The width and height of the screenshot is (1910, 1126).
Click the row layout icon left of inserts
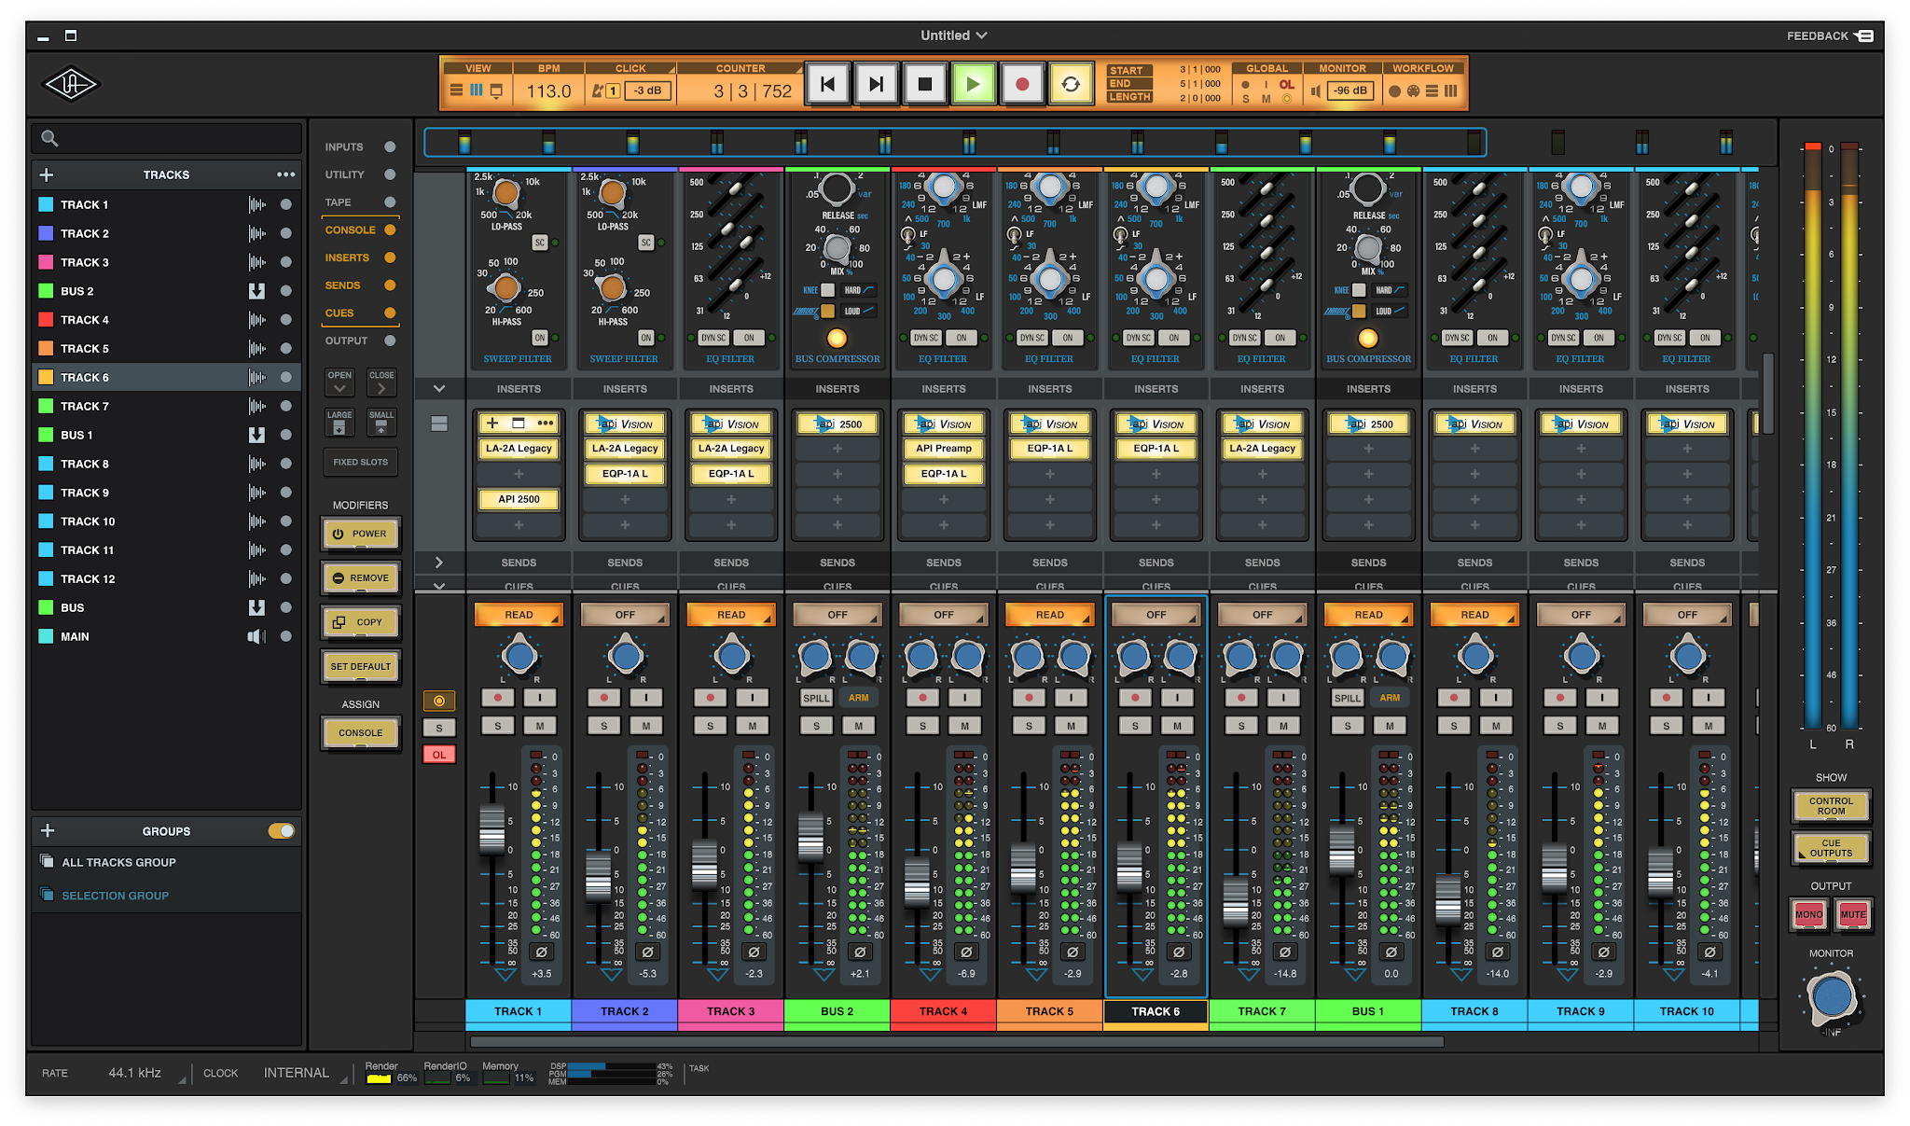point(439,424)
